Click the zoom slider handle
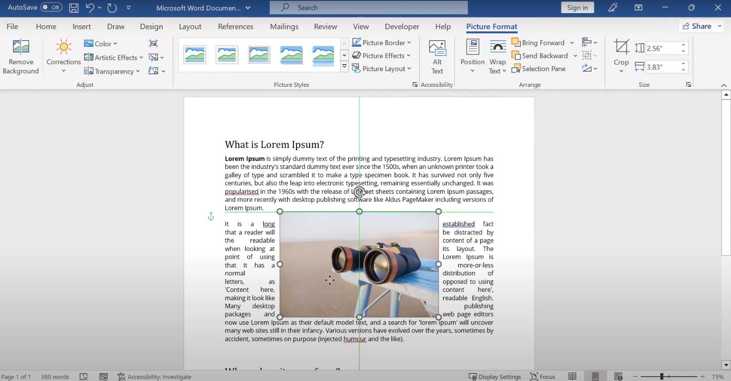The width and height of the screenshot is (731, 381). [x=662, y=377]
